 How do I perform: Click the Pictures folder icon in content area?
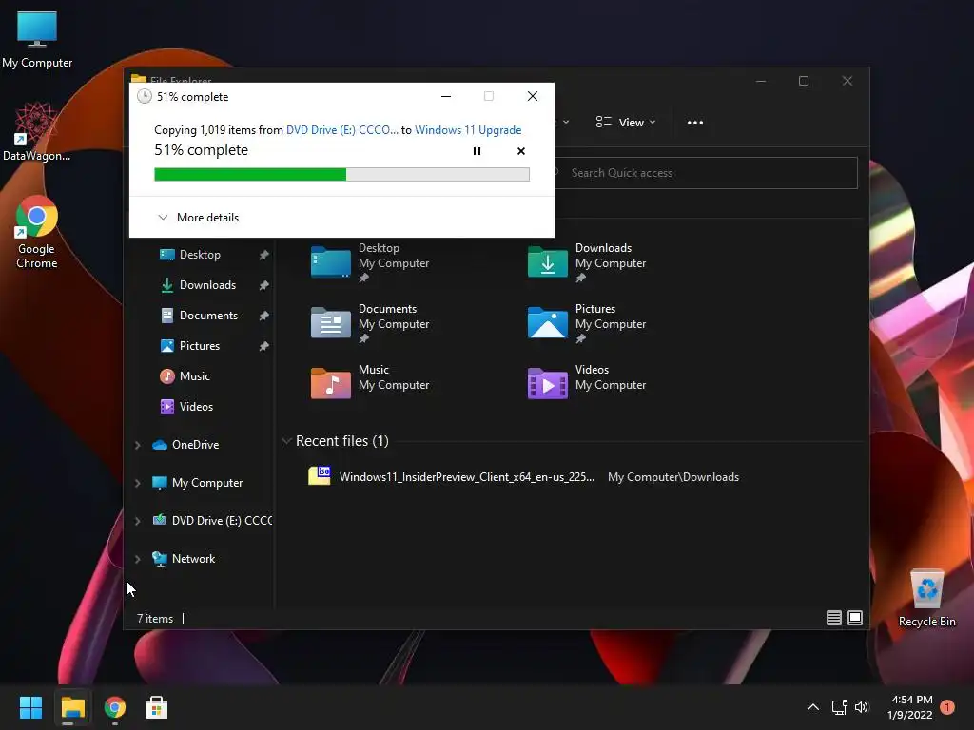(547, 323)
